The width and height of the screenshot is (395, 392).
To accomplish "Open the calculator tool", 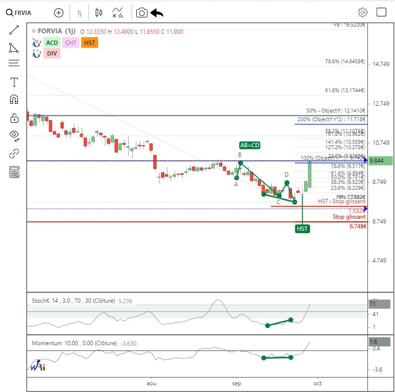I will 15,172.
